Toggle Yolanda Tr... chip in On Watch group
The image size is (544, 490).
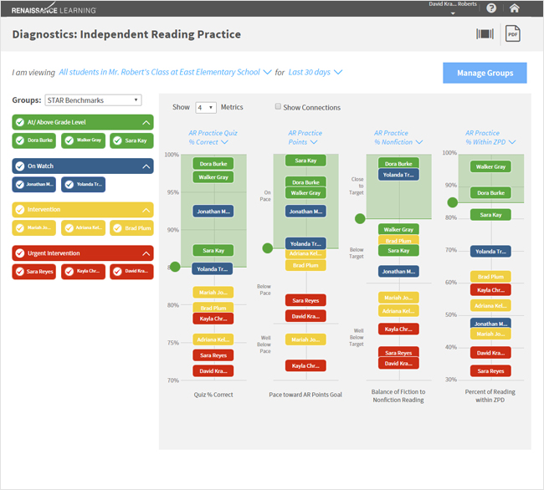point(83,184)
